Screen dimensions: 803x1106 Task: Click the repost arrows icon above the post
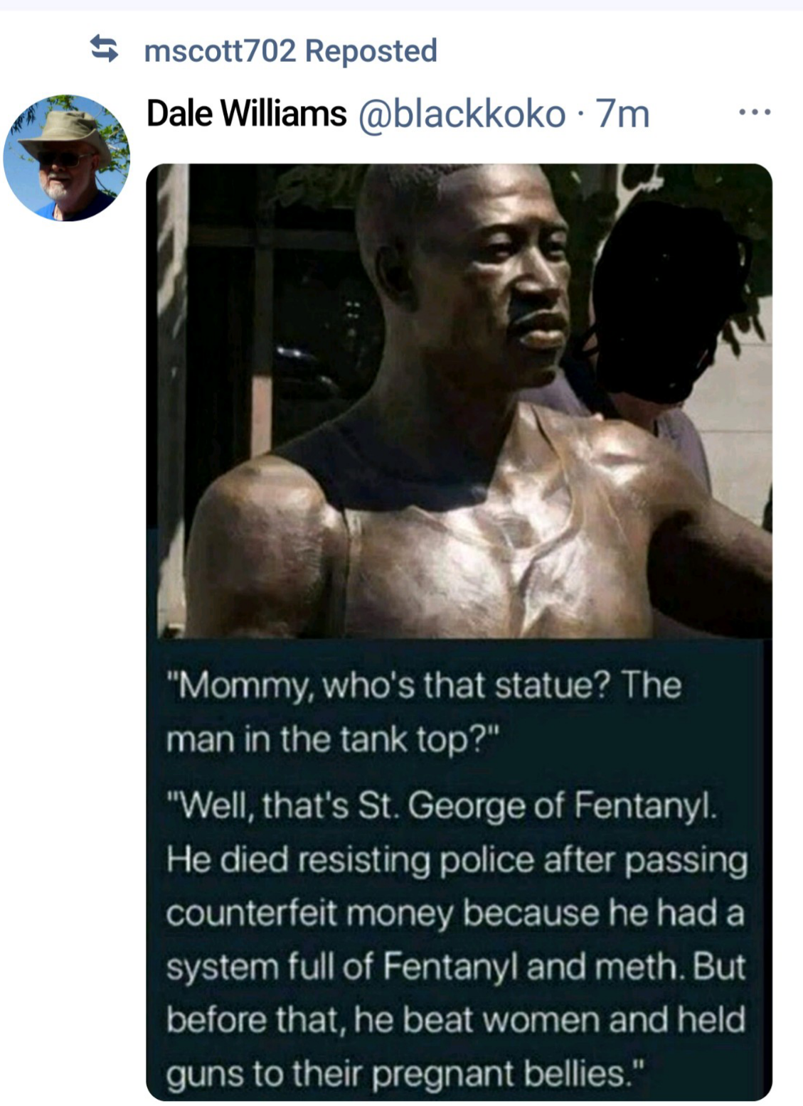(105, 49)
